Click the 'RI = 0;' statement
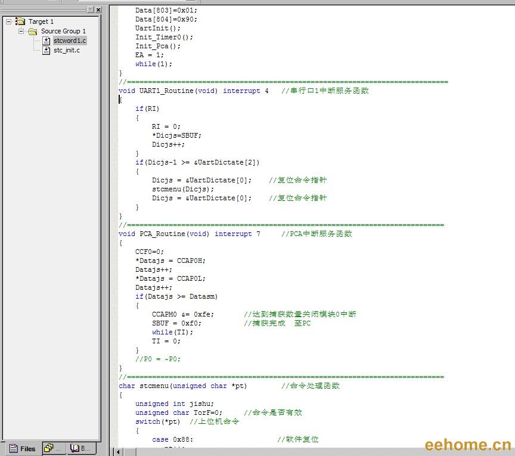515x456 pixels. (166, 126)
